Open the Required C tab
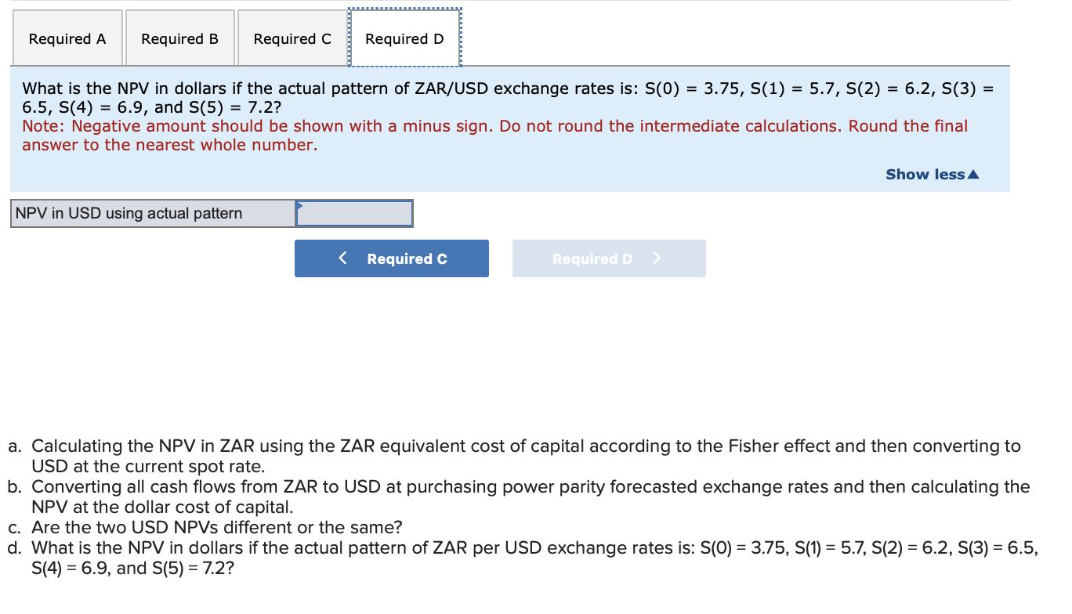The height and width of the screenshot is (614, 1072). (x=292, y=38)
